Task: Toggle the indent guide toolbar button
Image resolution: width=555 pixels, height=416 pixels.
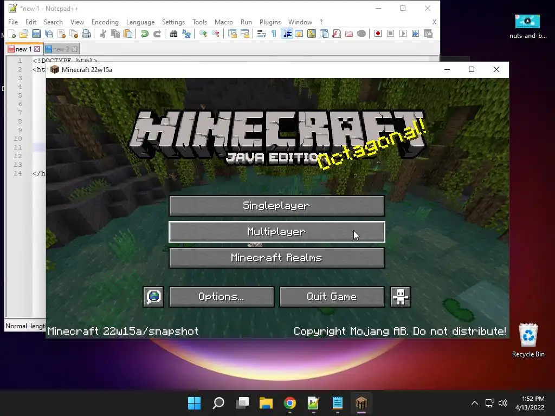Action: (x=287, y=34)
